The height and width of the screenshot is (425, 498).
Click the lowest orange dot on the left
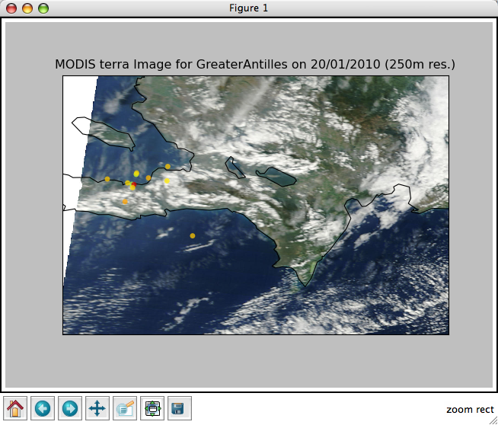click(126, 202)
